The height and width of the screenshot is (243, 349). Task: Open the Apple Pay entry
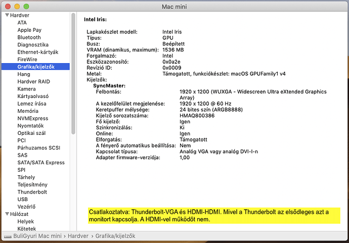[30, 30]
